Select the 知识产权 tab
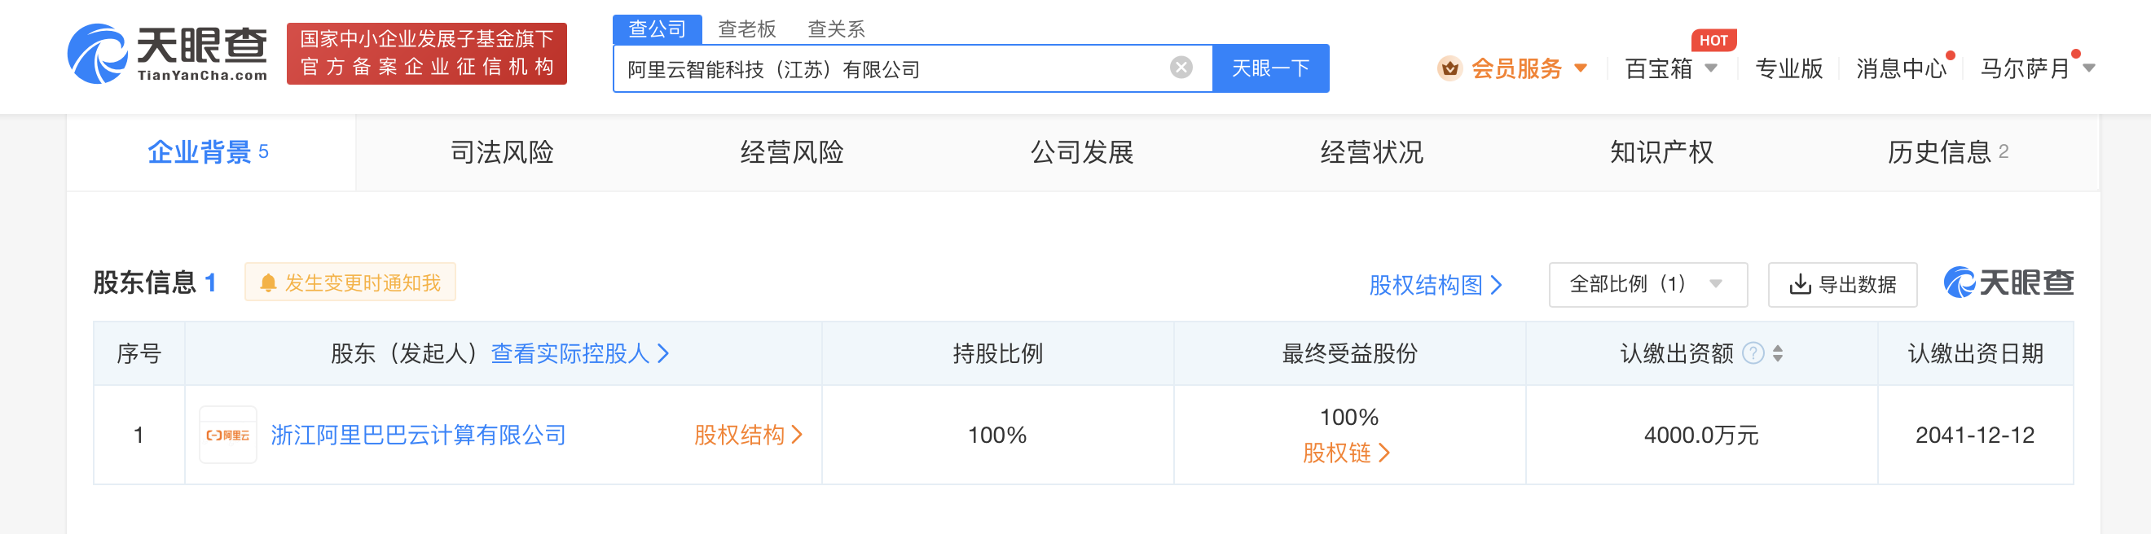Viewport: 2151px width, 534px height. click(x=1661, y=153)
